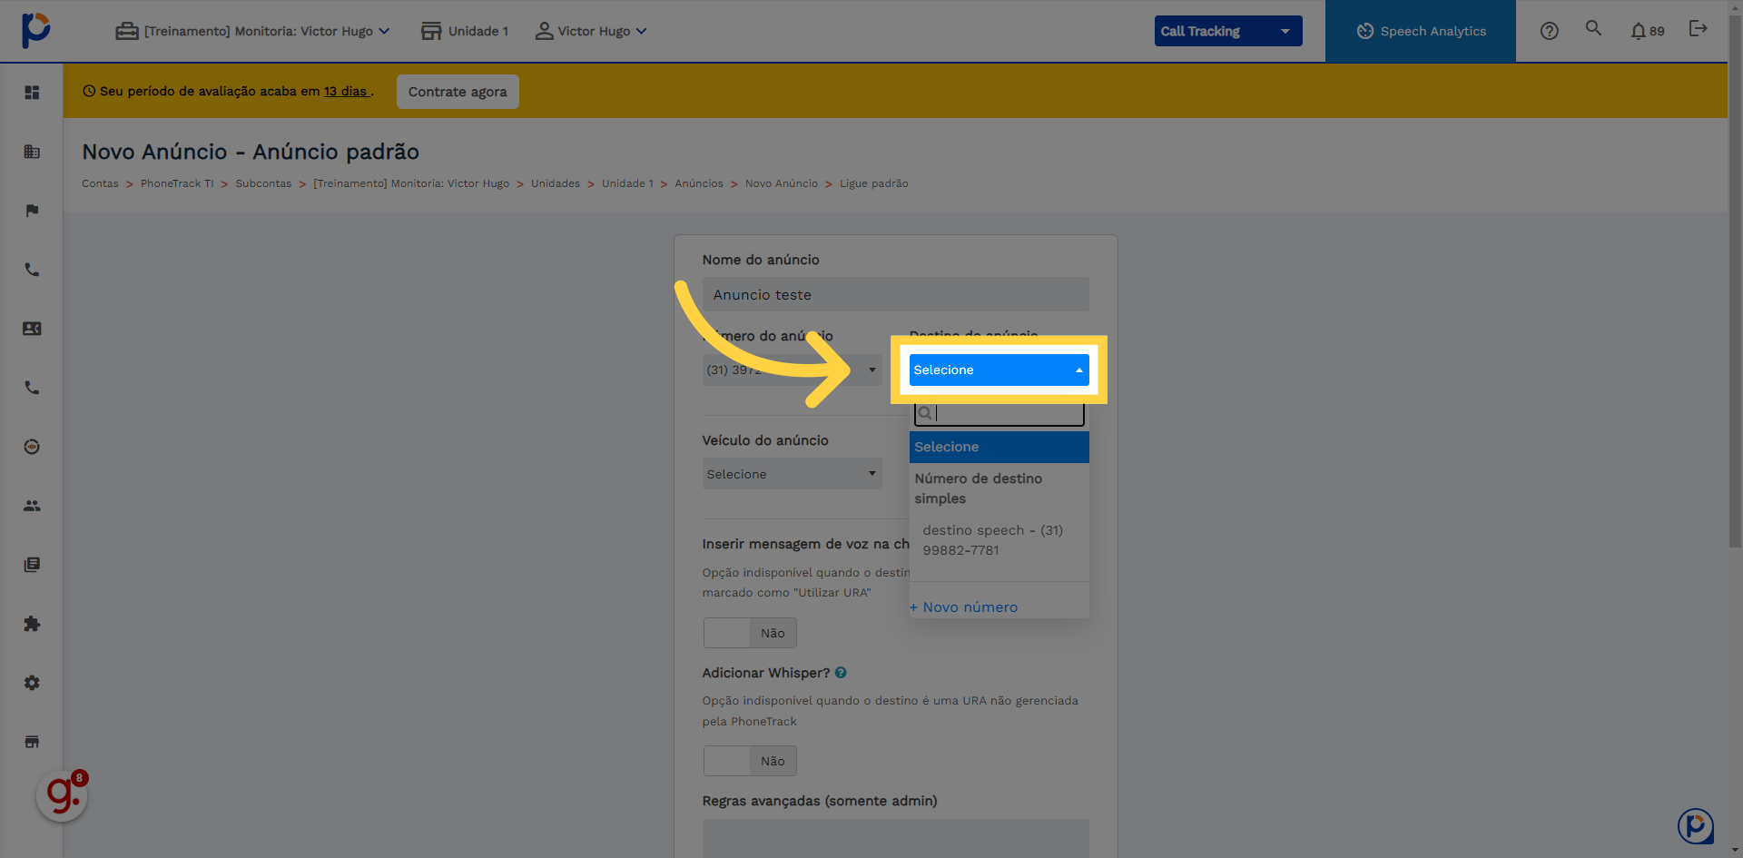
Task: Open the PhoneTrack chat bubble icon
Action: [x=1695, y=826]
